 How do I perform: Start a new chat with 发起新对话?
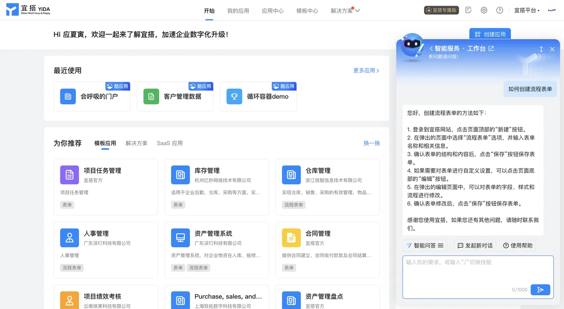[475, 245]
